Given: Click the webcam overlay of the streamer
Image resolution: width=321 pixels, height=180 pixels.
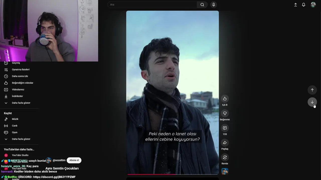Looking at the screenshot, I should pos(49,30).
